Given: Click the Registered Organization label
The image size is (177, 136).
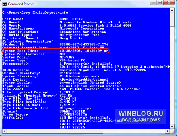Looking at the screenshot, I should click(x=28, y=42).
